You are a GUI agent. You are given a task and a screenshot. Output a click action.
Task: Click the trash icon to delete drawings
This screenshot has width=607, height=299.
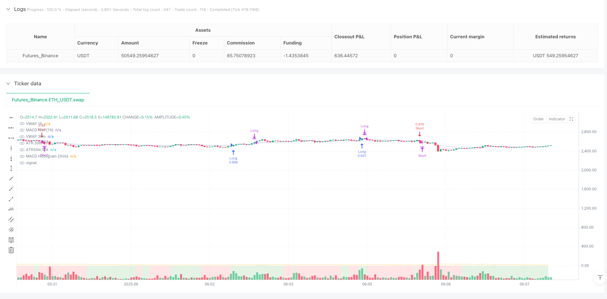pos(11,250)
